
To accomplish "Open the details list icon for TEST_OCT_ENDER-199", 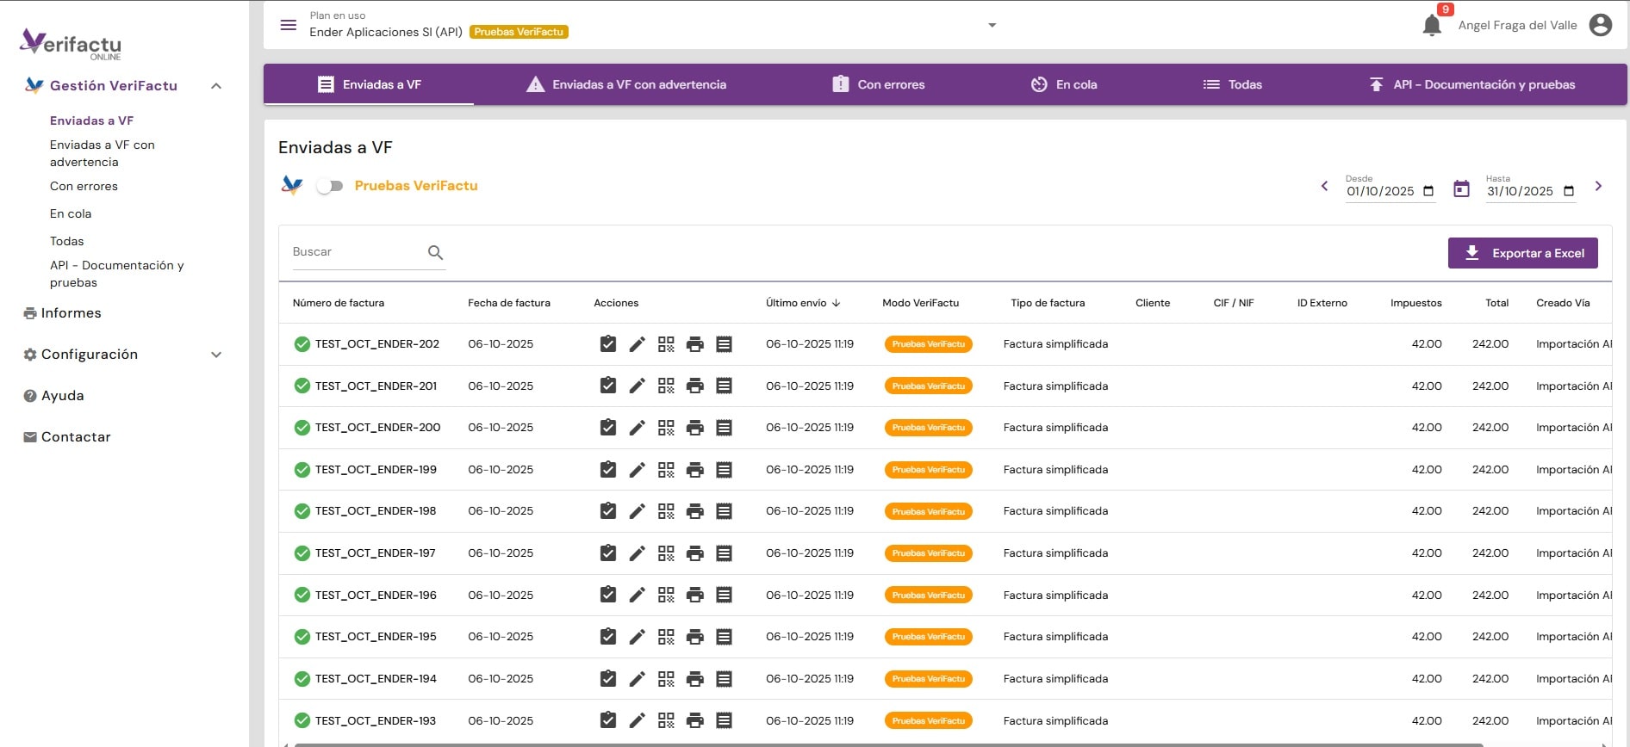I will click(x=725, y=470).
